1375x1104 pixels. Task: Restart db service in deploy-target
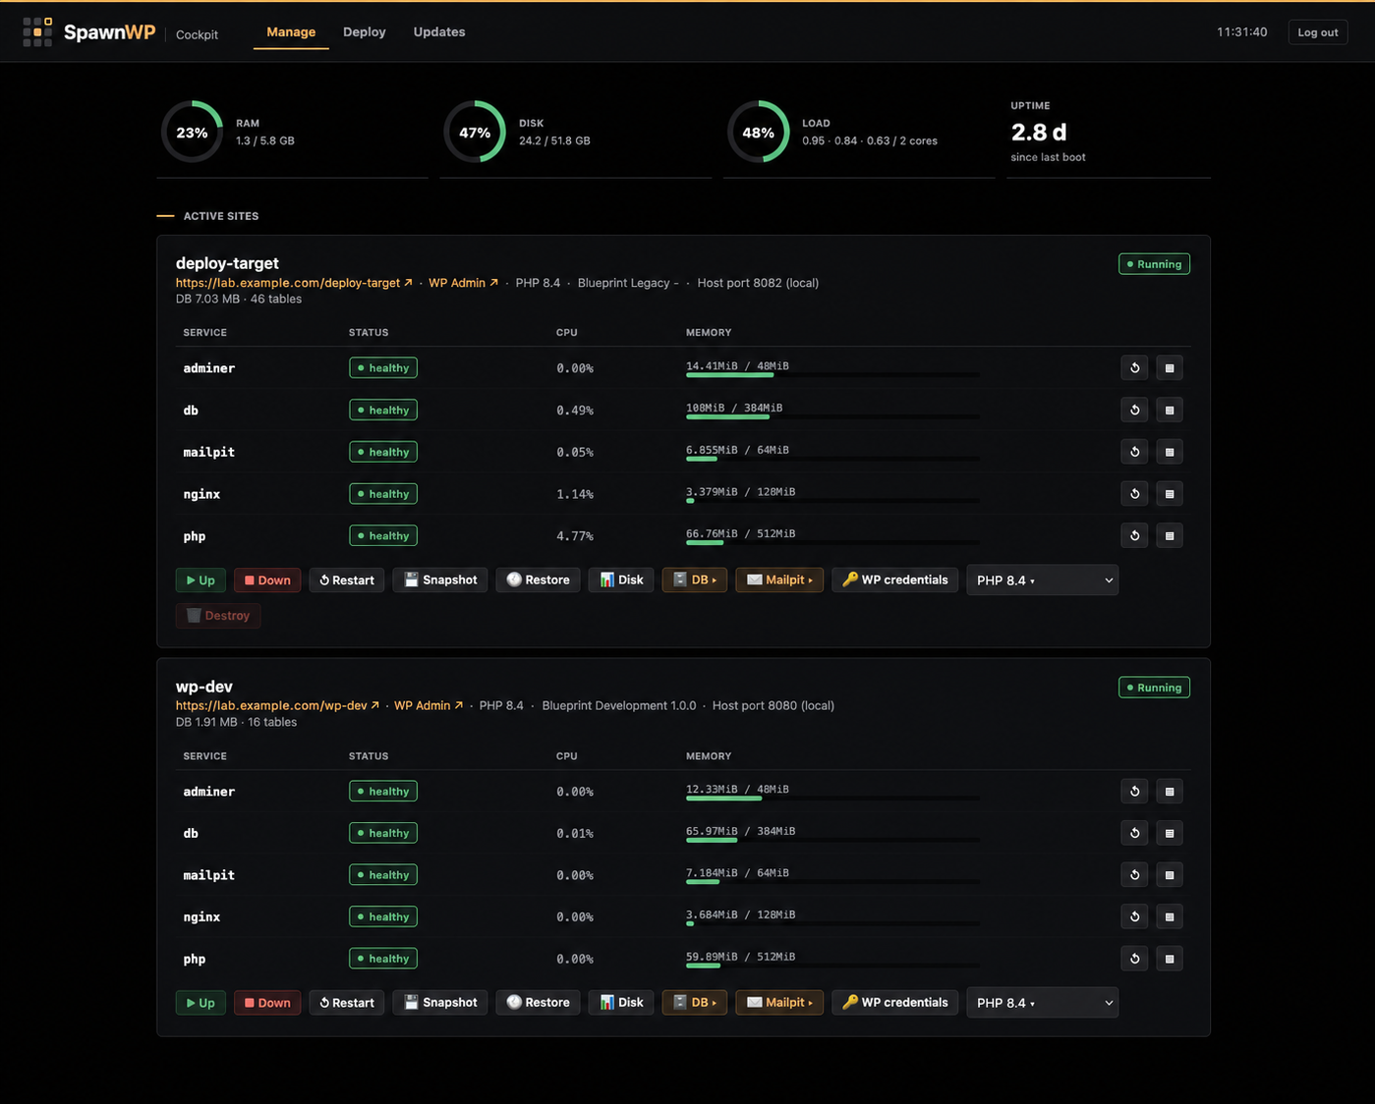(x=1135, y=410)
